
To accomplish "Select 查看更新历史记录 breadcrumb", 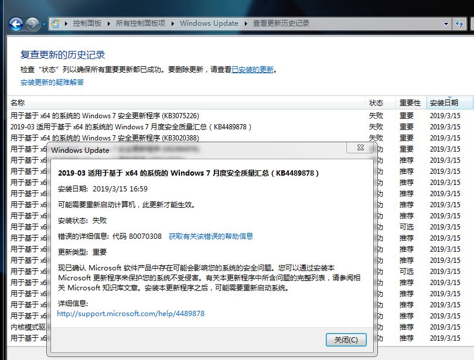I will [281, 23].
